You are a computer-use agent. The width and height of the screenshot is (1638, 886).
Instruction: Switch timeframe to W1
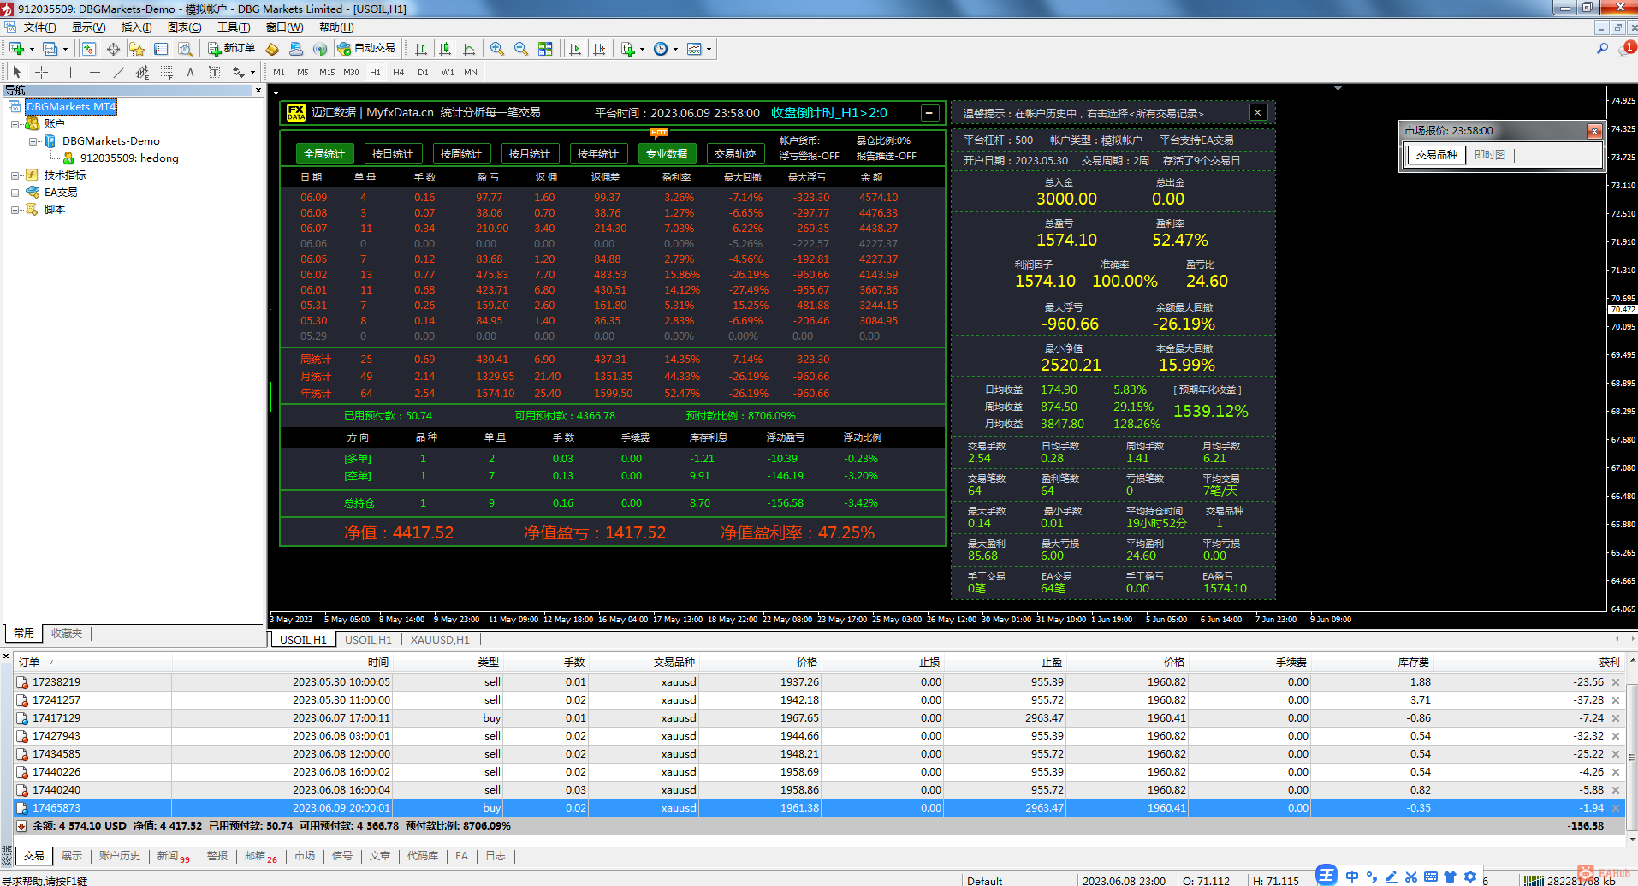click(x=447, y=73)
